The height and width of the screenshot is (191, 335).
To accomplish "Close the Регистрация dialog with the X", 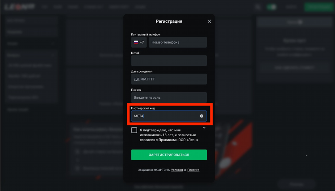I will click(x=209, y=21).
